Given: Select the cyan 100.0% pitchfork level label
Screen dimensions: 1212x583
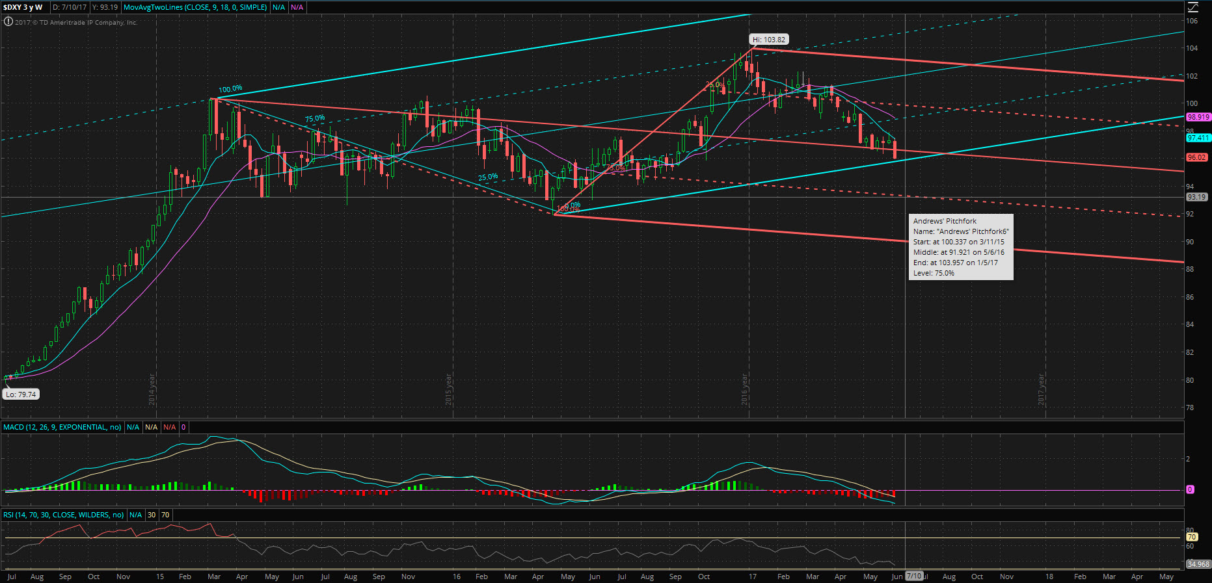Looking at the screenshot, I should (x=230, y=89).
